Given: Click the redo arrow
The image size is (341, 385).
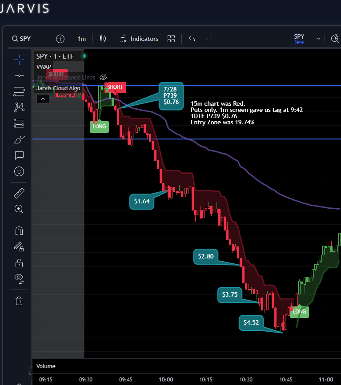Looking at the screenshot, I should pos(209,39).
